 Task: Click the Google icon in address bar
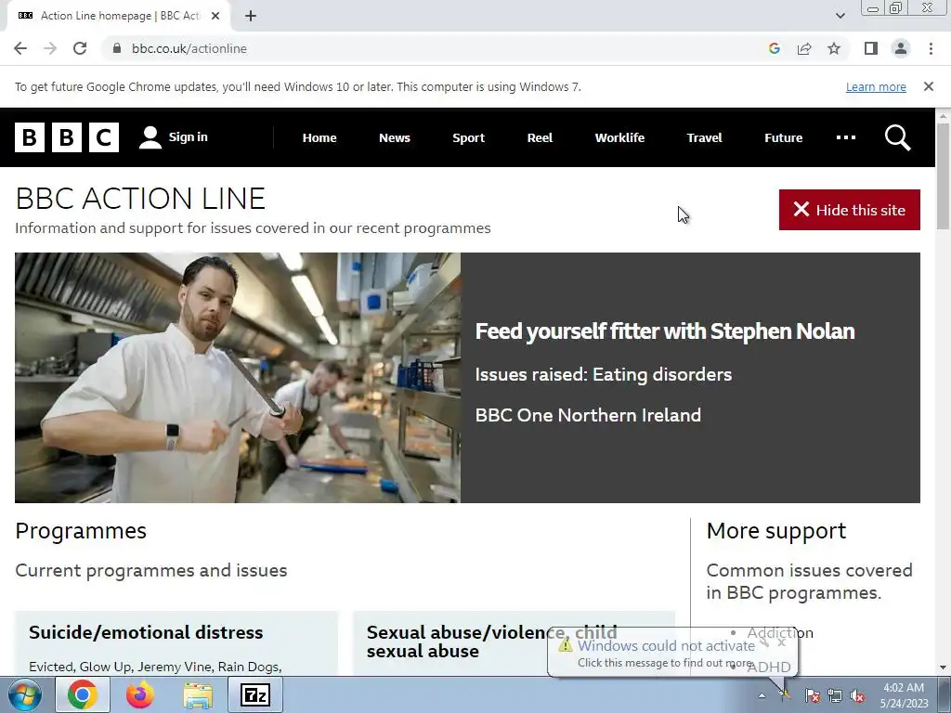coord(774,48)
